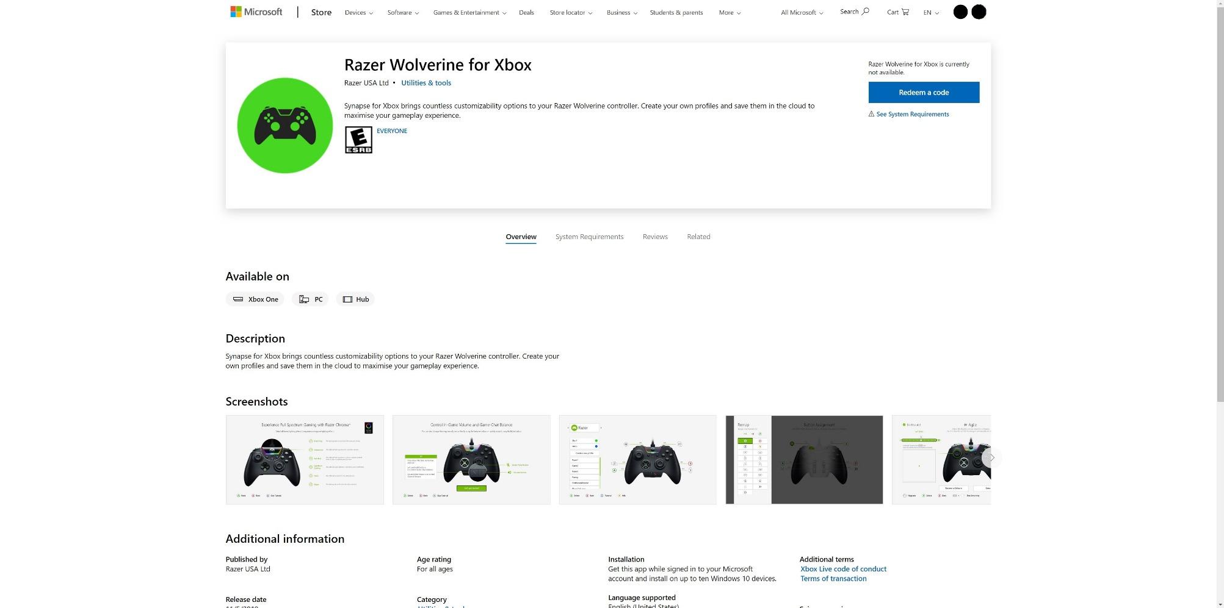Viewport: 1224px width, 608px height.
Task: Select the Overview tab
Action: (x=521, y=237)
